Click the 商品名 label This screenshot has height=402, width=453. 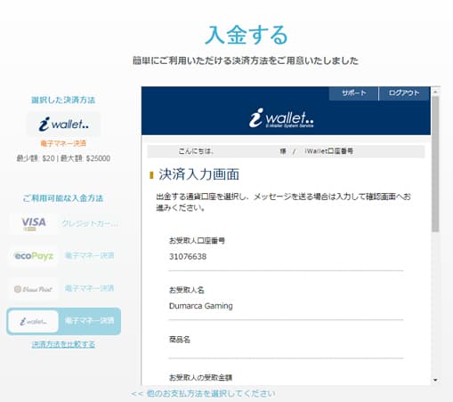(180, 339)
